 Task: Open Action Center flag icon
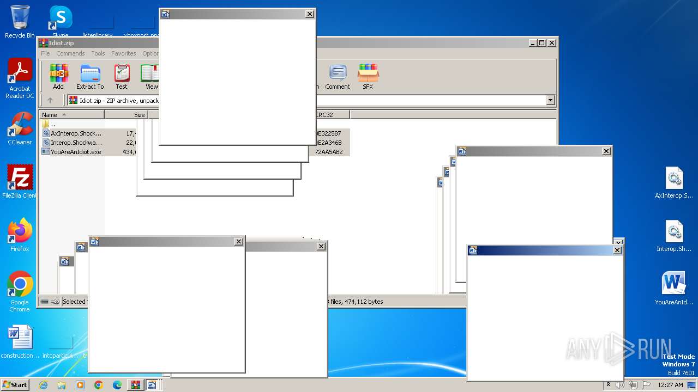tap(646, 385)
